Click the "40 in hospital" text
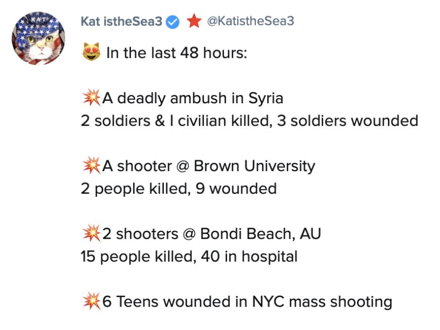 coord(249,257)
